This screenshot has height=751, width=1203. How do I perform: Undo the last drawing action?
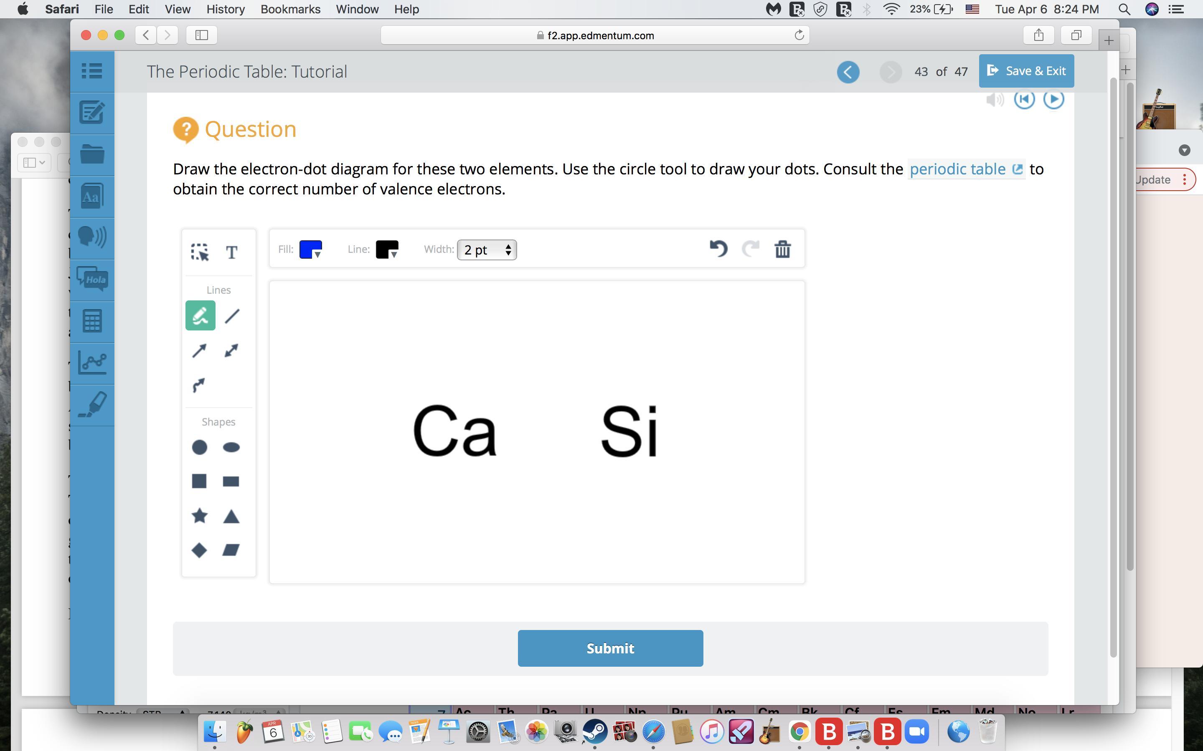point(718,248)
